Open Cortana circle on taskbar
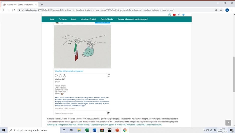The image size is (235, 133). point(64,130)
